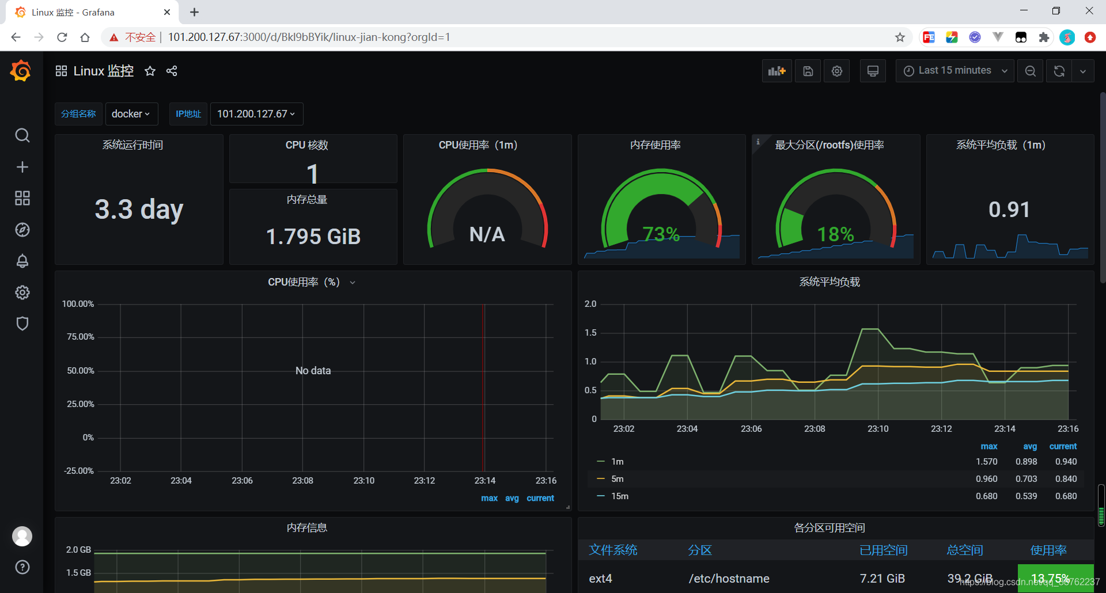
Task: Open Server Admin shield icon
Action: 22,324
